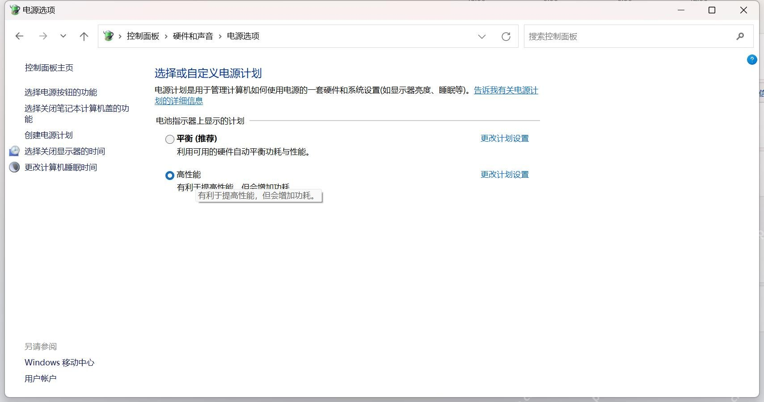
Task: Open 用户帐户 link
Action: [41, 379]
